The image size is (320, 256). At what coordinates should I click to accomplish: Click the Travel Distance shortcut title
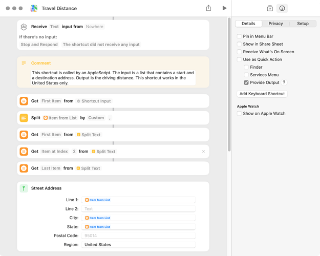(x=59, y=8)
